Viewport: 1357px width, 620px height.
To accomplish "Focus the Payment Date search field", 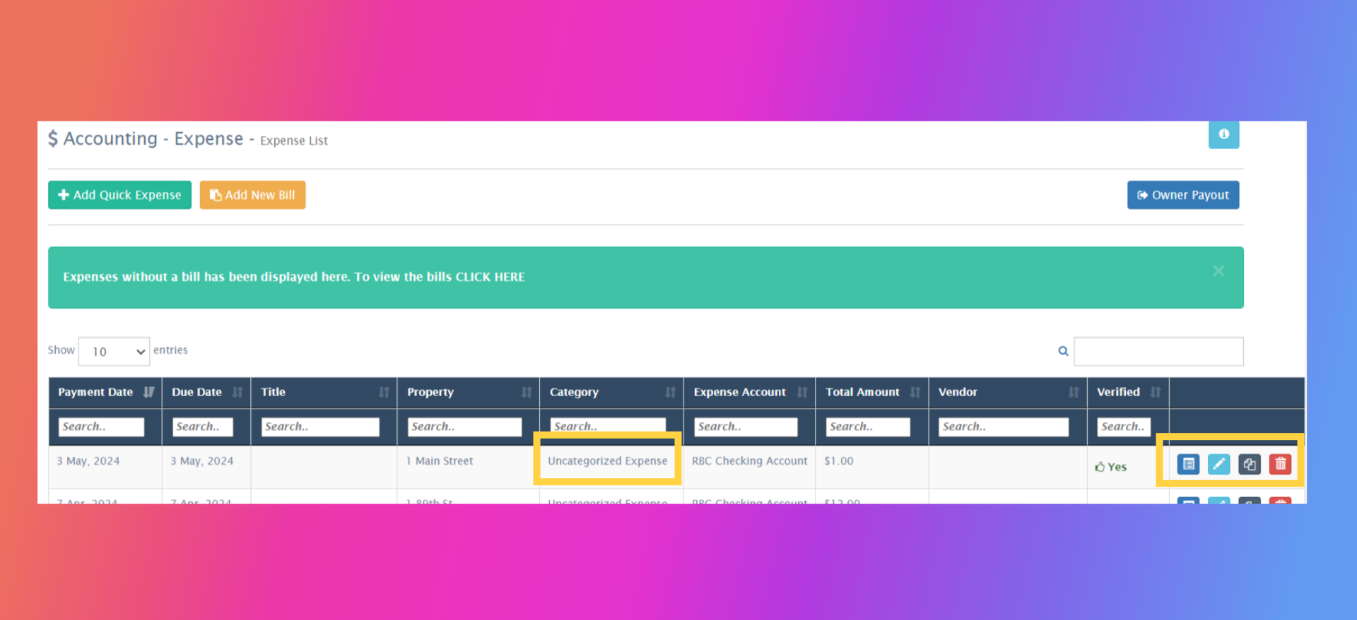I will click(x=101, y=427).
